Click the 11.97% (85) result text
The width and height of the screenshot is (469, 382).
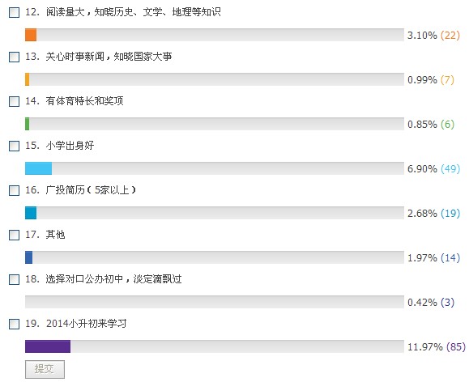coord(437,346)
